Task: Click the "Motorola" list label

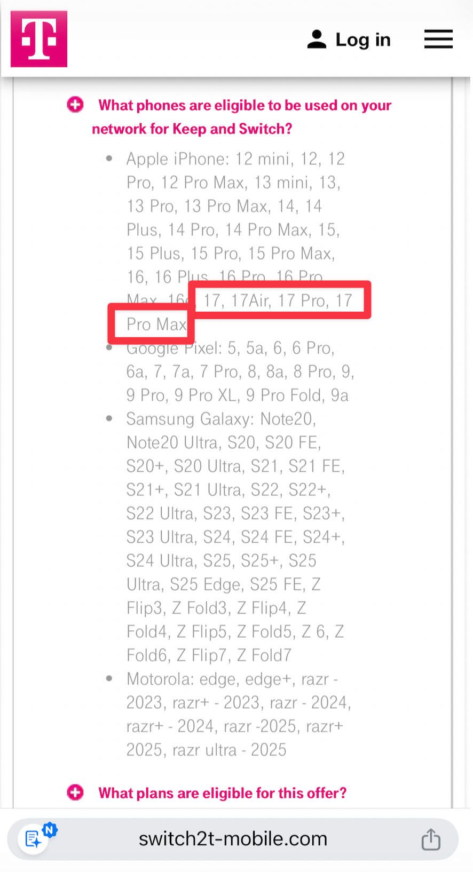Action: click(160, 679)
